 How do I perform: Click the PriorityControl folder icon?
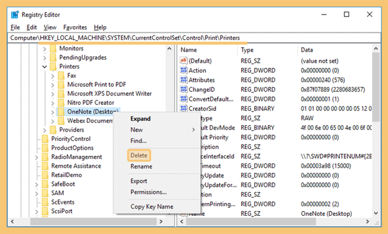coord(45,139)
